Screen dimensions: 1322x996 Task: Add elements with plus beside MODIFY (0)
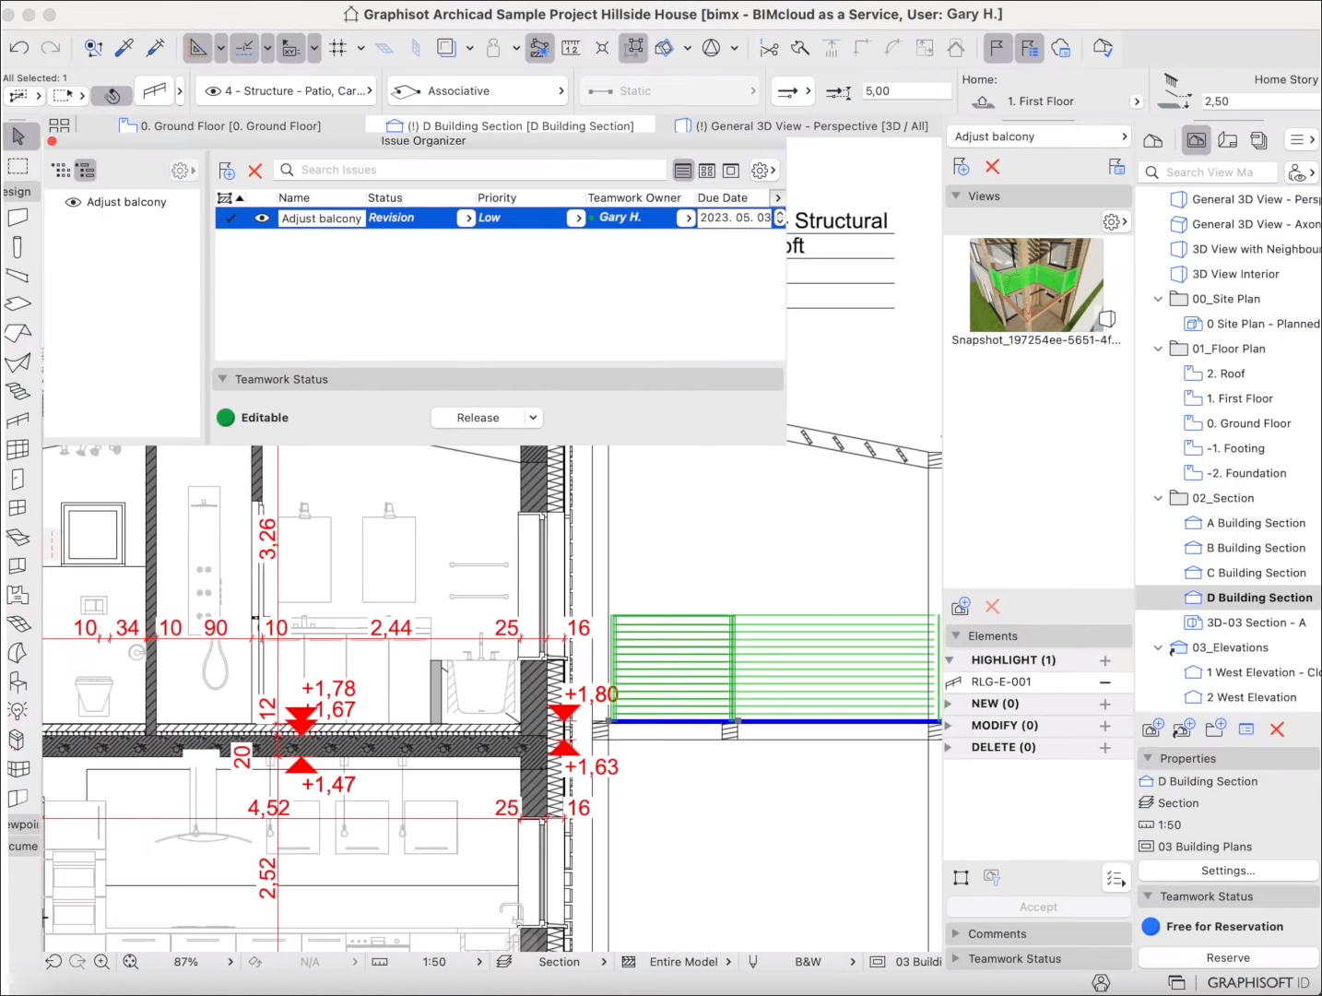coord(1104,726)
